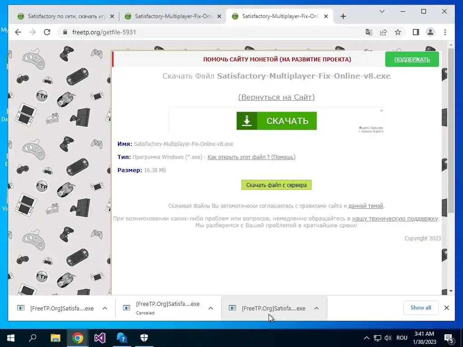Screen dimensions: 463x347
Task: Open taskbar search magnifier
Action: pyautogui.click(x=33, y=338)
